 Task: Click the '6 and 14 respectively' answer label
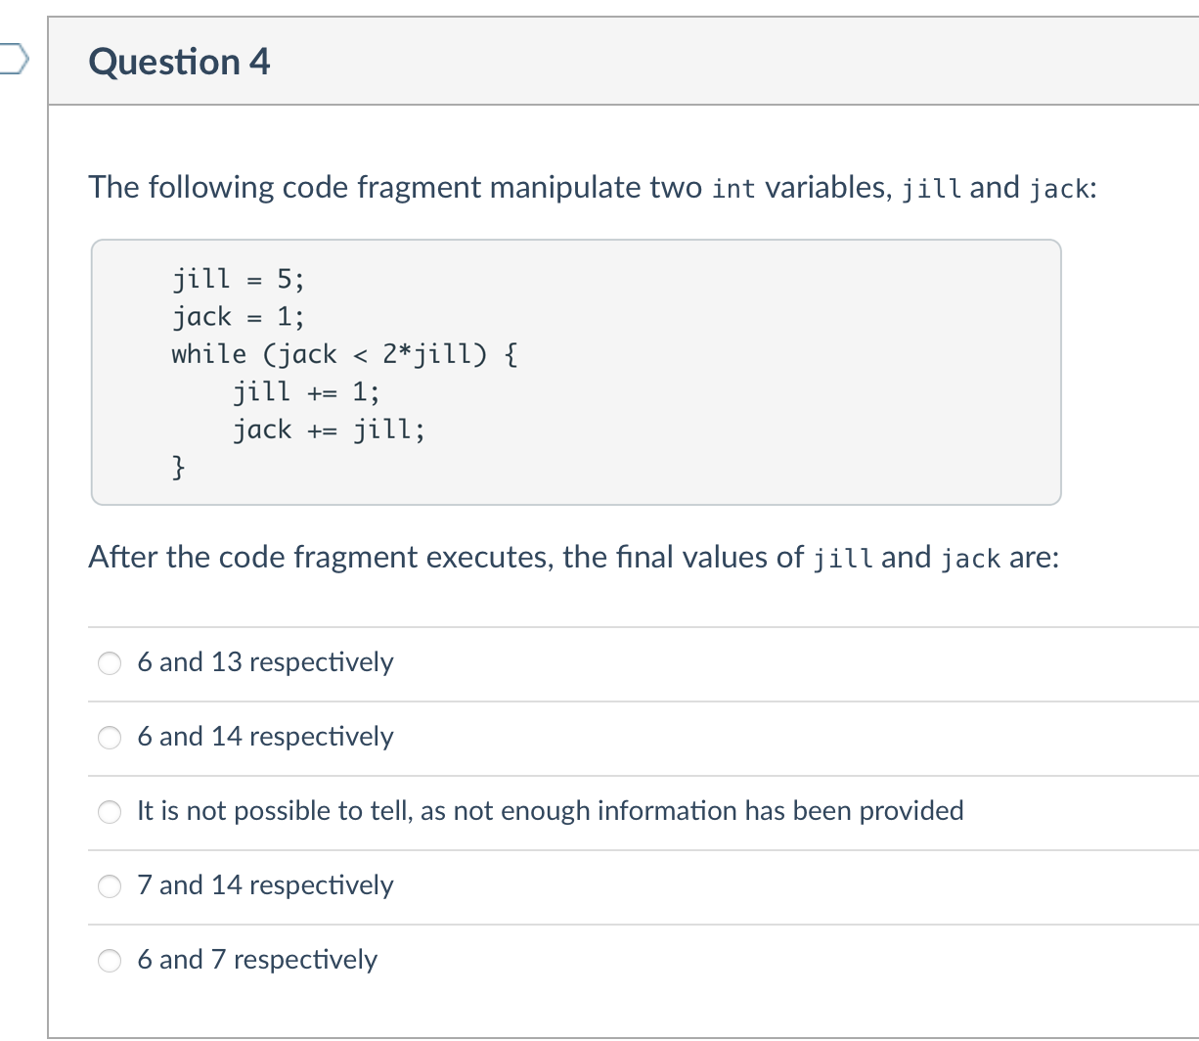pos(265,737)
